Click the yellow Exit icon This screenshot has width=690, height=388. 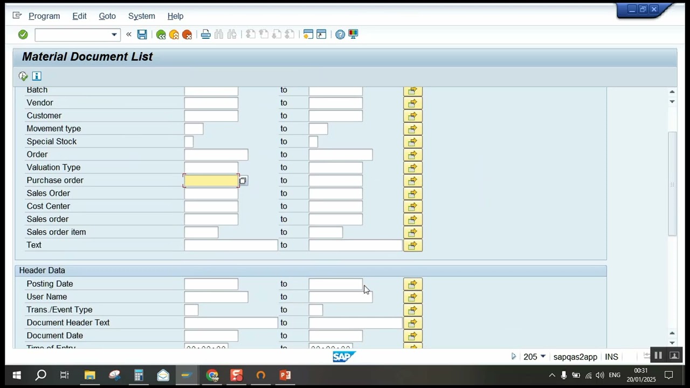coord(174,34)
